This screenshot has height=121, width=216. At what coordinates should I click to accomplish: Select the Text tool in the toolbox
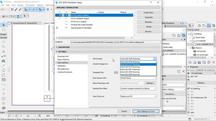click(x=4, y=51)
